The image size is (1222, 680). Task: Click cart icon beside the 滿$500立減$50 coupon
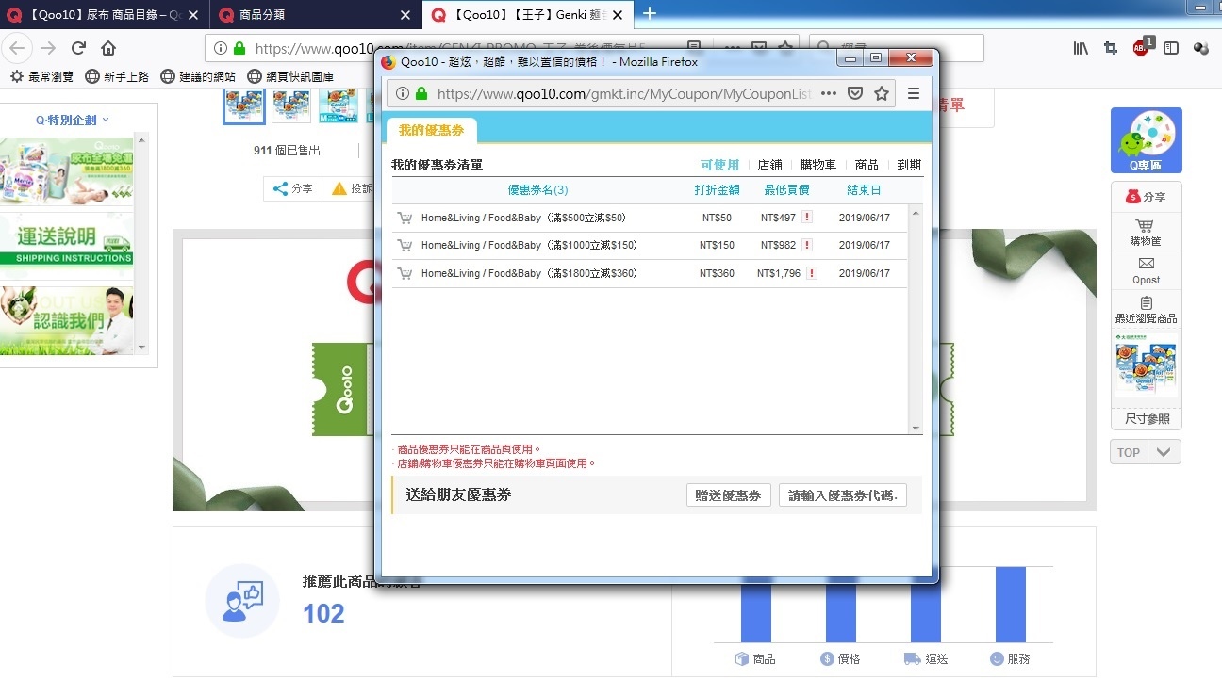(x=405, y=218)
